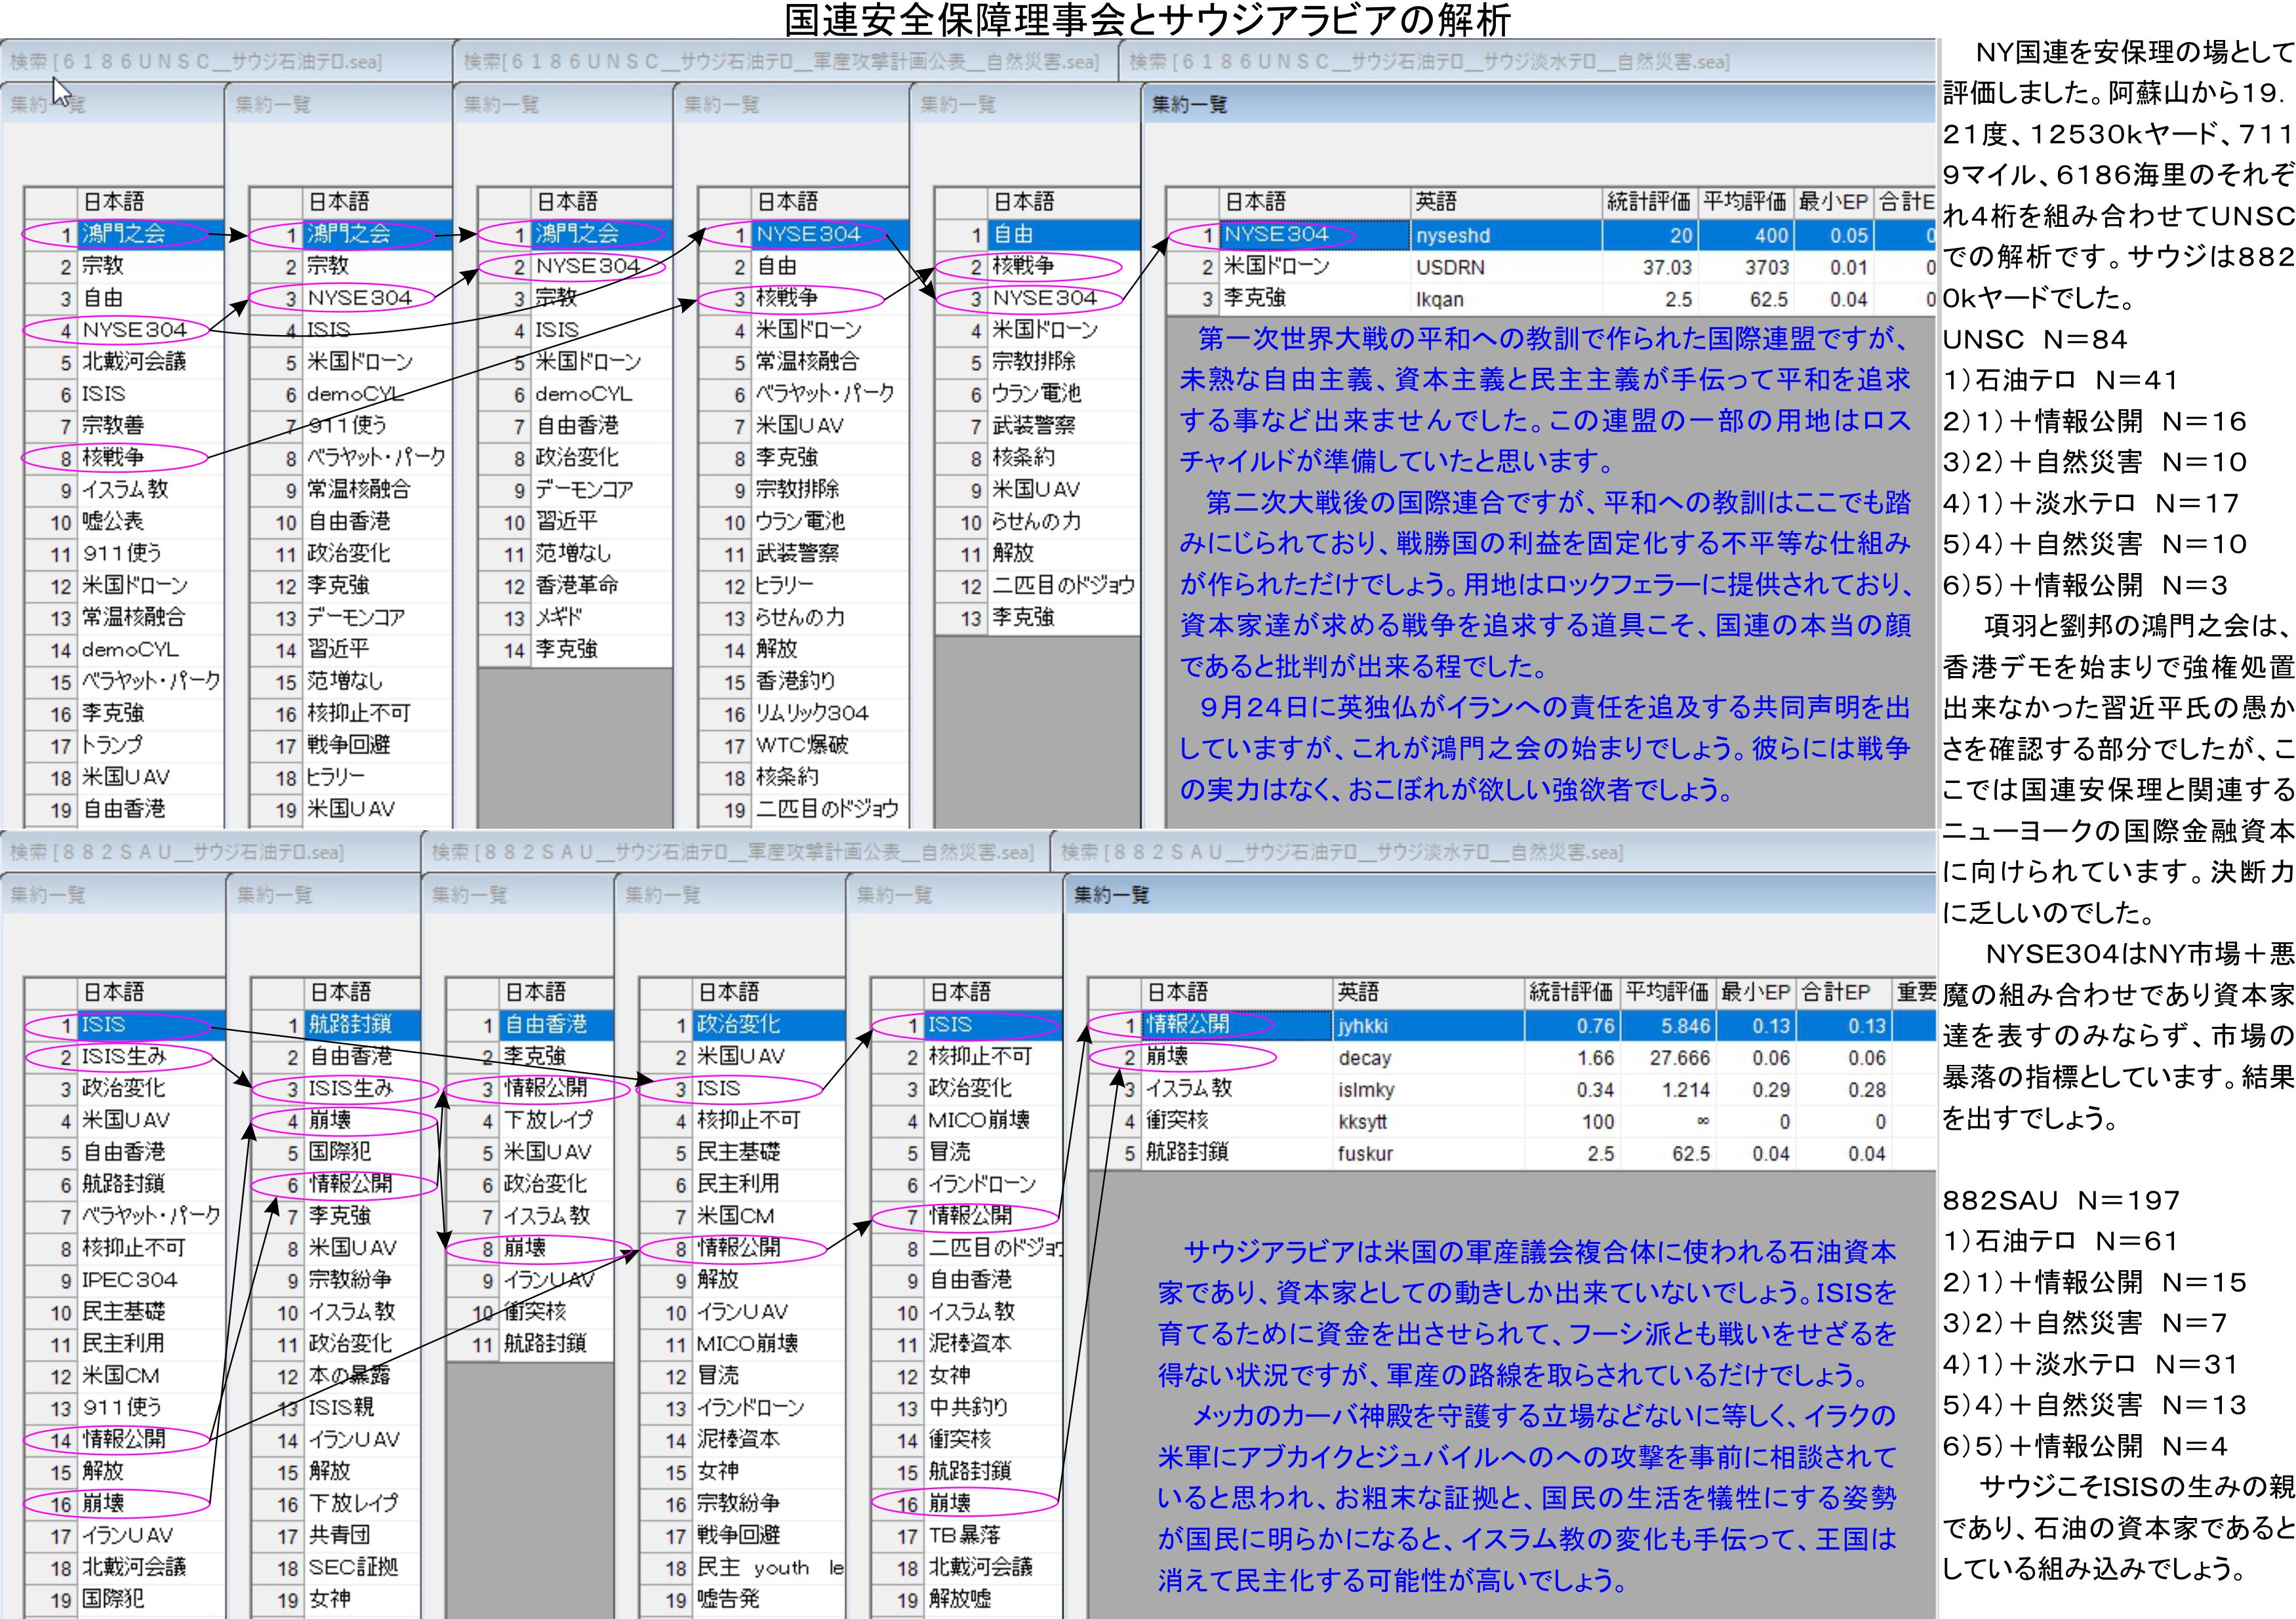Select the メギド row

[558, 617]
